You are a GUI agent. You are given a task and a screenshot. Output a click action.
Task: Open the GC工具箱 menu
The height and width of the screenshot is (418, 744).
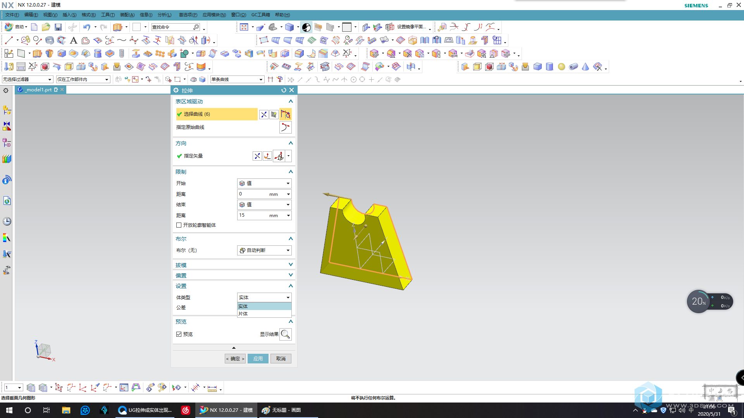(260, 15)
